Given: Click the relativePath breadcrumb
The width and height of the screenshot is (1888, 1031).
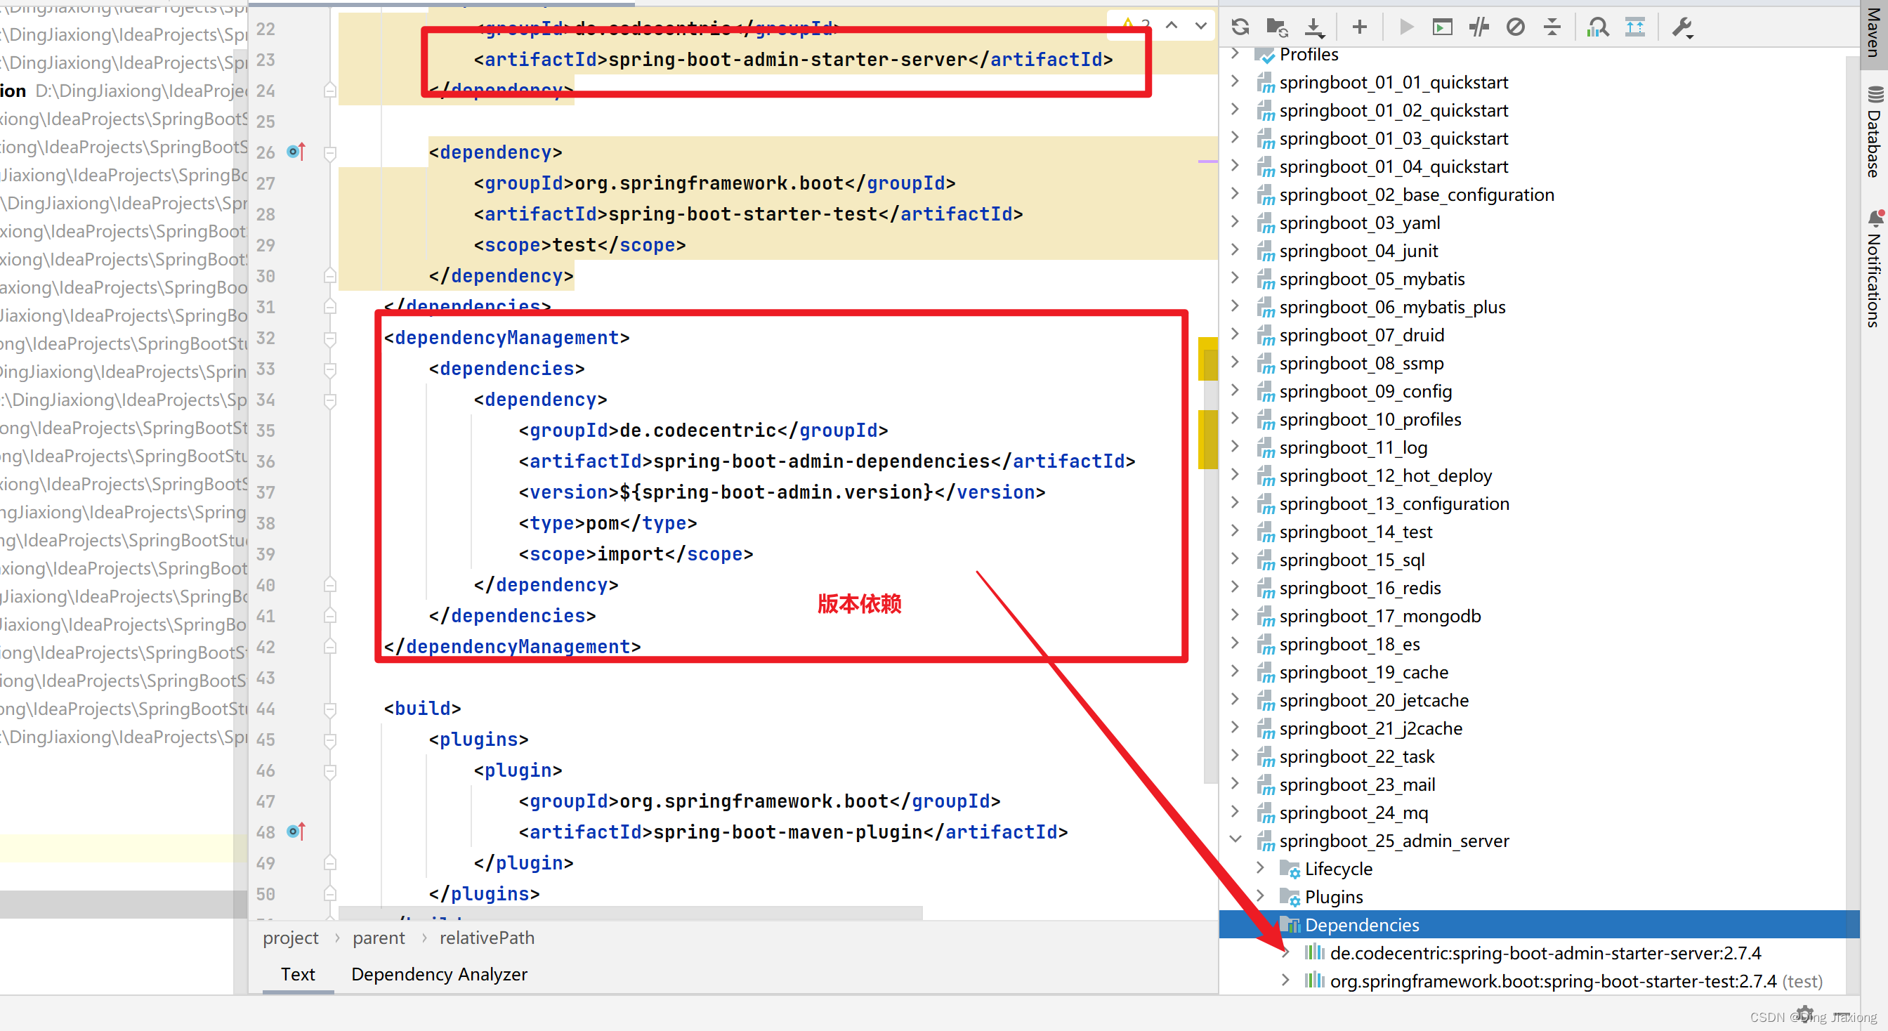Looking at the screenshot, I should click(487, 937).
